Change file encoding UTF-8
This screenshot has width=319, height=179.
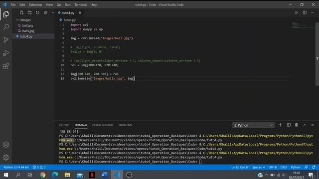point(273,167)
